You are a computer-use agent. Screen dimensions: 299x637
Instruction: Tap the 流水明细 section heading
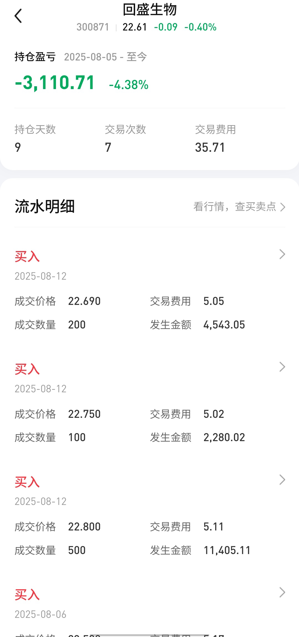[45, 207]
